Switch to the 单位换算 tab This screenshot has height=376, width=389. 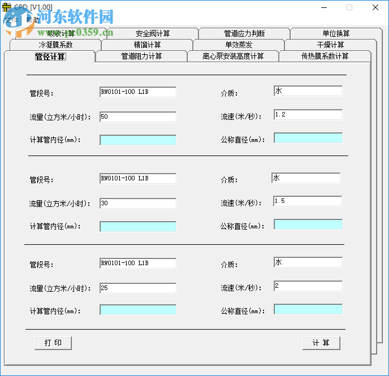(336, 33)
